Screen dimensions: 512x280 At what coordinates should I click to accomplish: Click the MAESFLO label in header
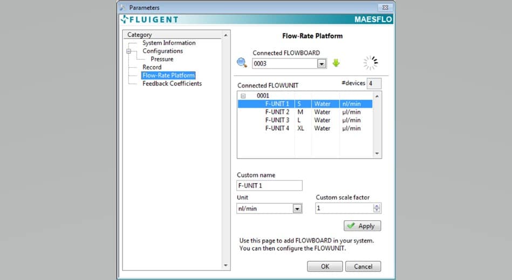click(x=373, y=19)
